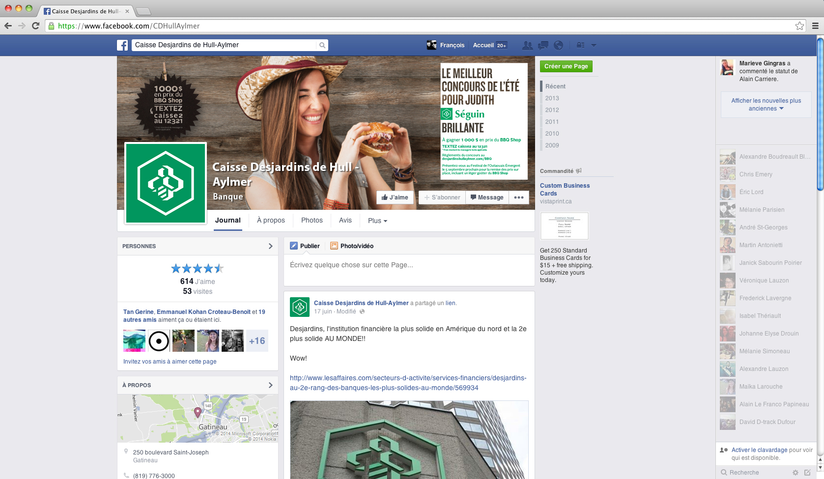Click the J'aime like button
Image resolution: width=824 pixels, height=479 pixels.
coord(395,197)
